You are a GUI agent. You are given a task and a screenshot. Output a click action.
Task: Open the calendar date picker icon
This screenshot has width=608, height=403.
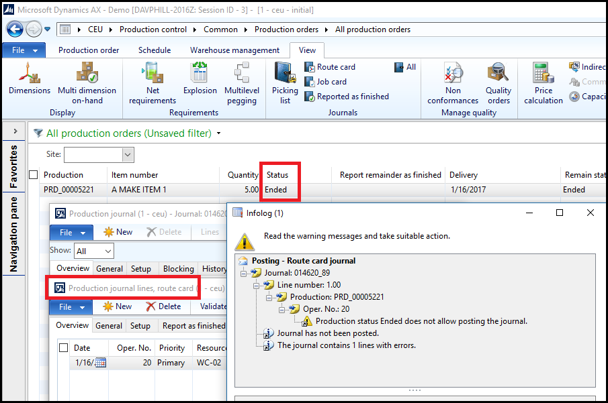point(100,362)
